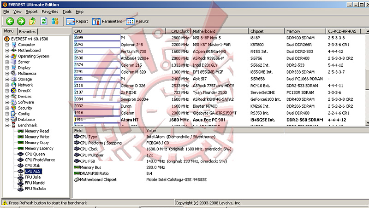The height and width of the screenshot is (208, 369).
Task: Click the Devices icon in tree
Action: (14, 97)
